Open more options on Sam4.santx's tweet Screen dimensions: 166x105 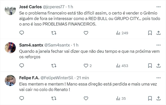click(158, 45)
